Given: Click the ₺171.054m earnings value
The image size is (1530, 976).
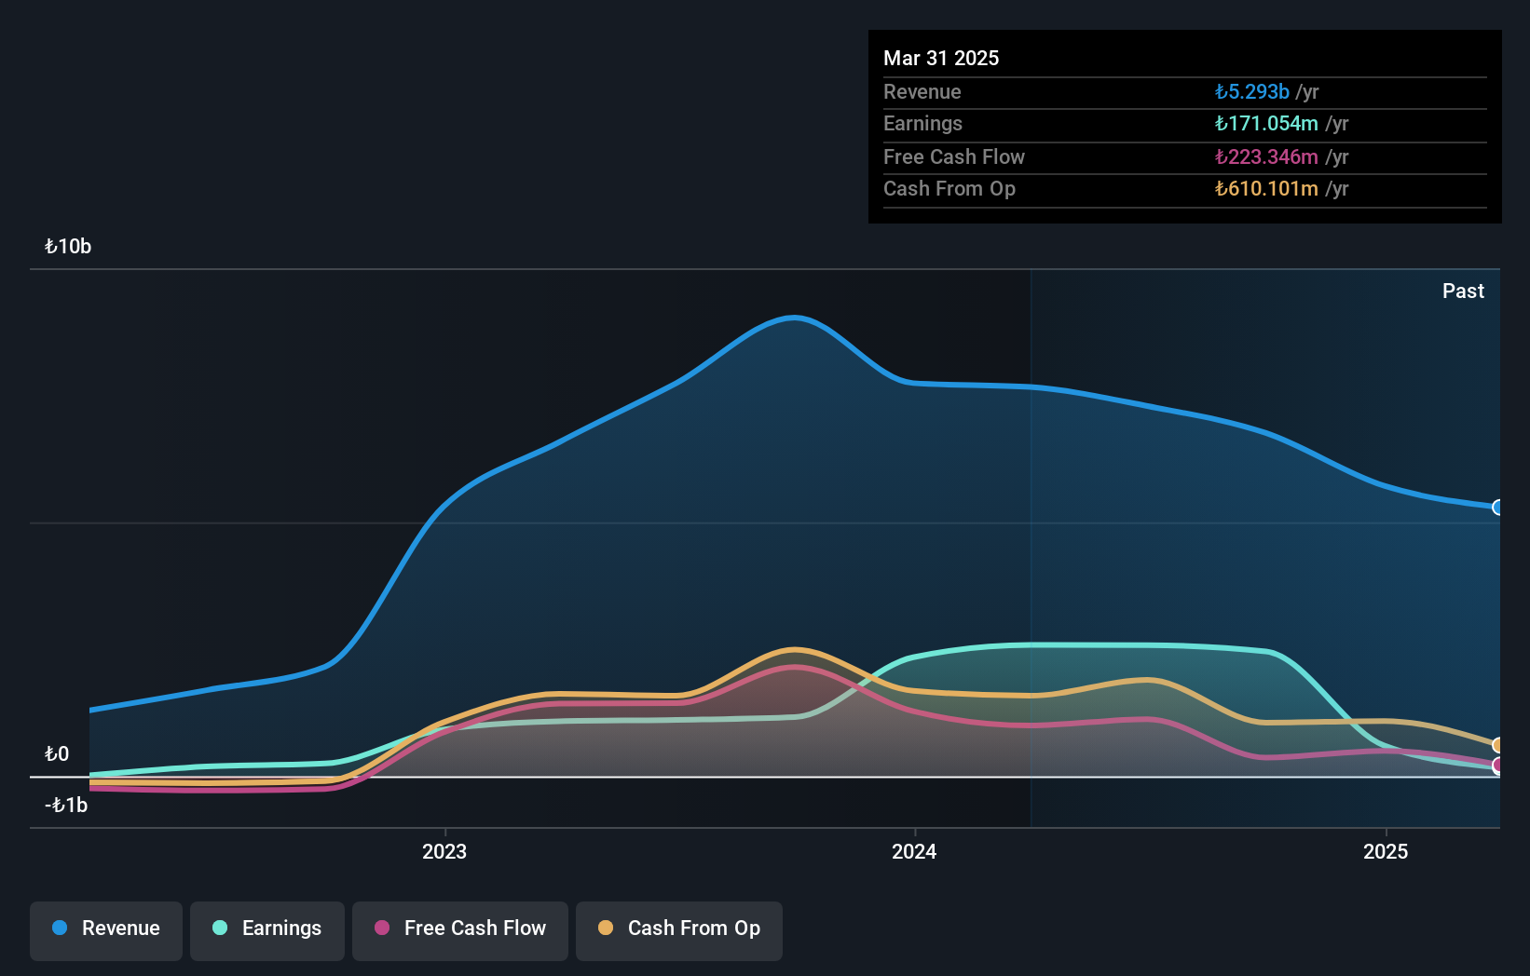Looking at the screenshot, I should pyautogui.click(x=1266, y=123).
